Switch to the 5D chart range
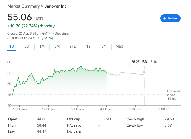 (x=27, y=46)
